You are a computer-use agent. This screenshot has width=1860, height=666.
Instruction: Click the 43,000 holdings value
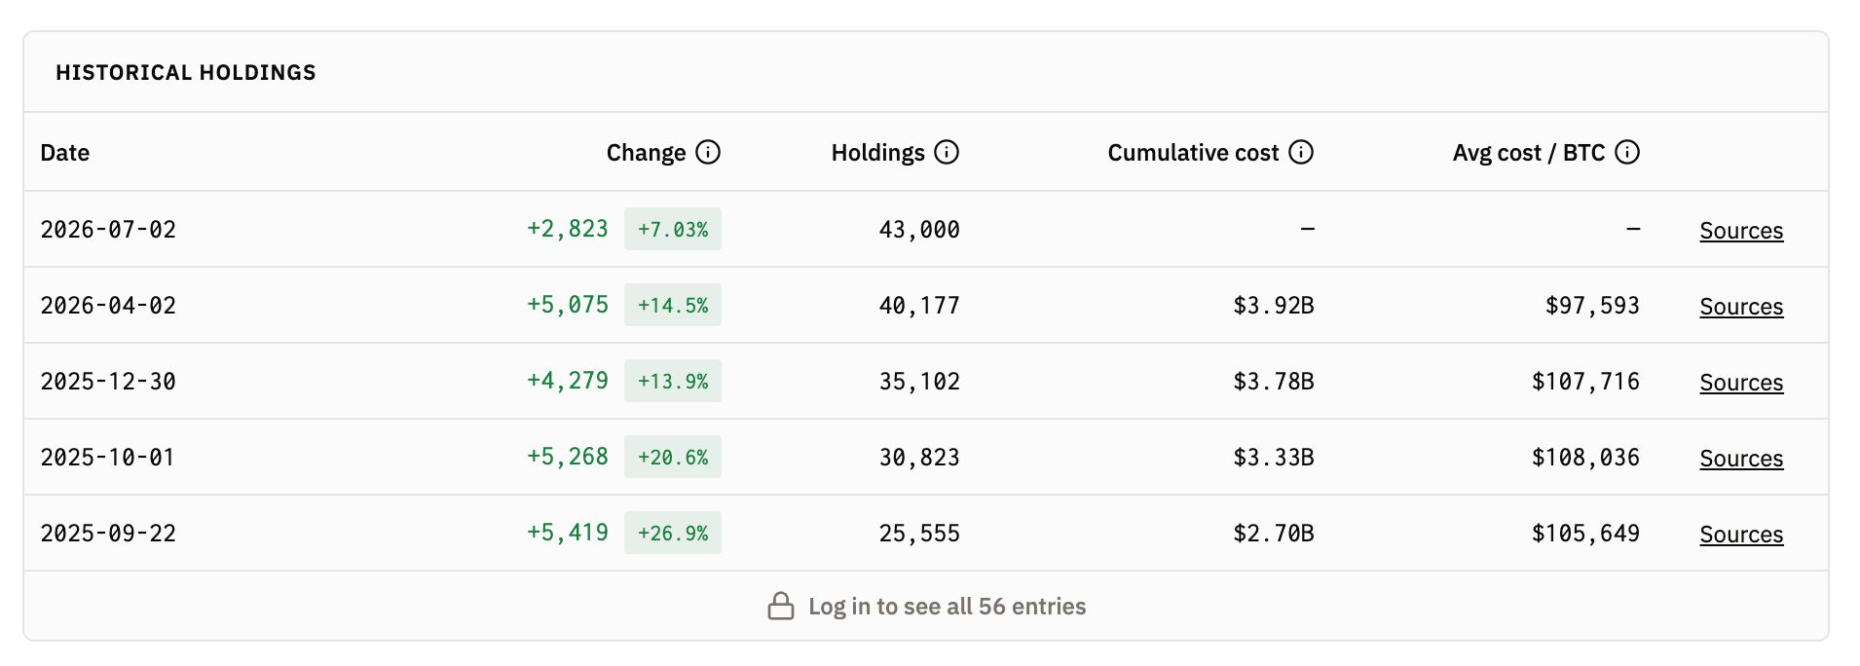[919, 230]
